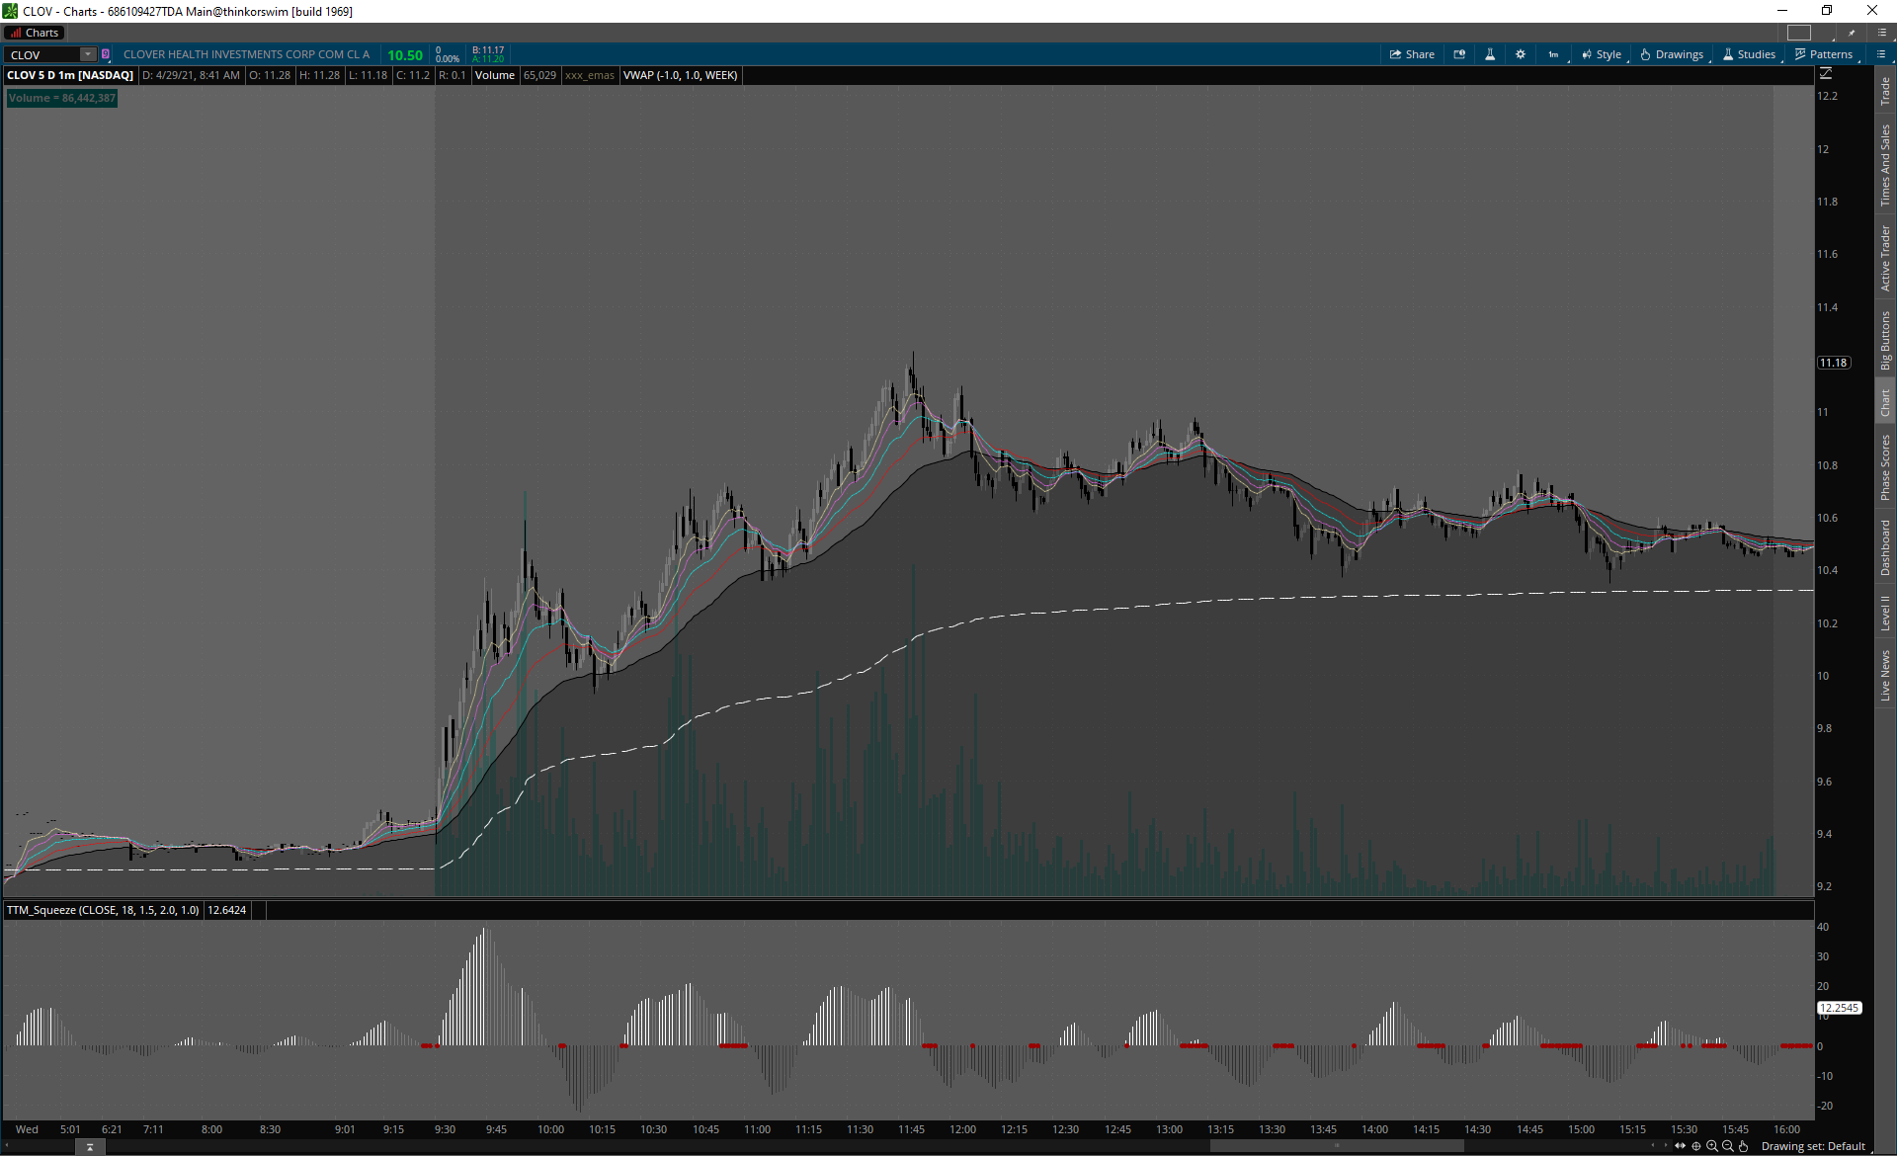1897x1156 pixels.
Task: Toggle the expand-collapse horizontal arrows icon
Action: click(1681, 1146)
